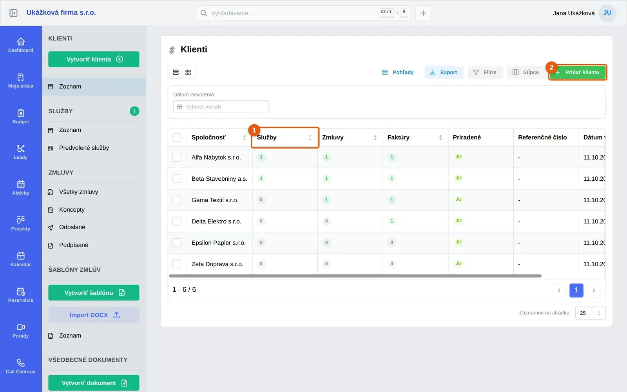The image size is (627, 392).
Task: Open the JU user avatar
Action: coord(607,13)
